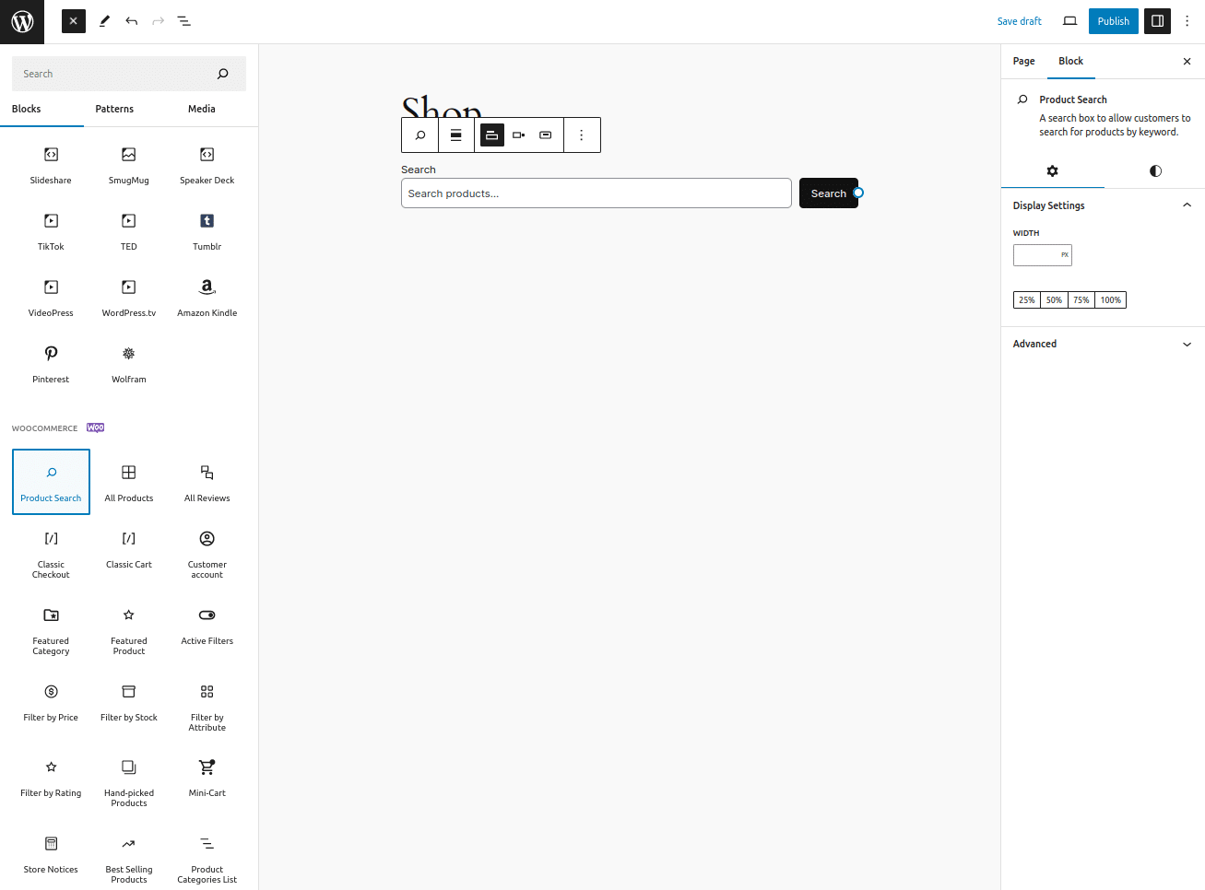This screenshot has width=1205, height=890.
Task: Expand the Advanced section
Action: point(1102,344)
